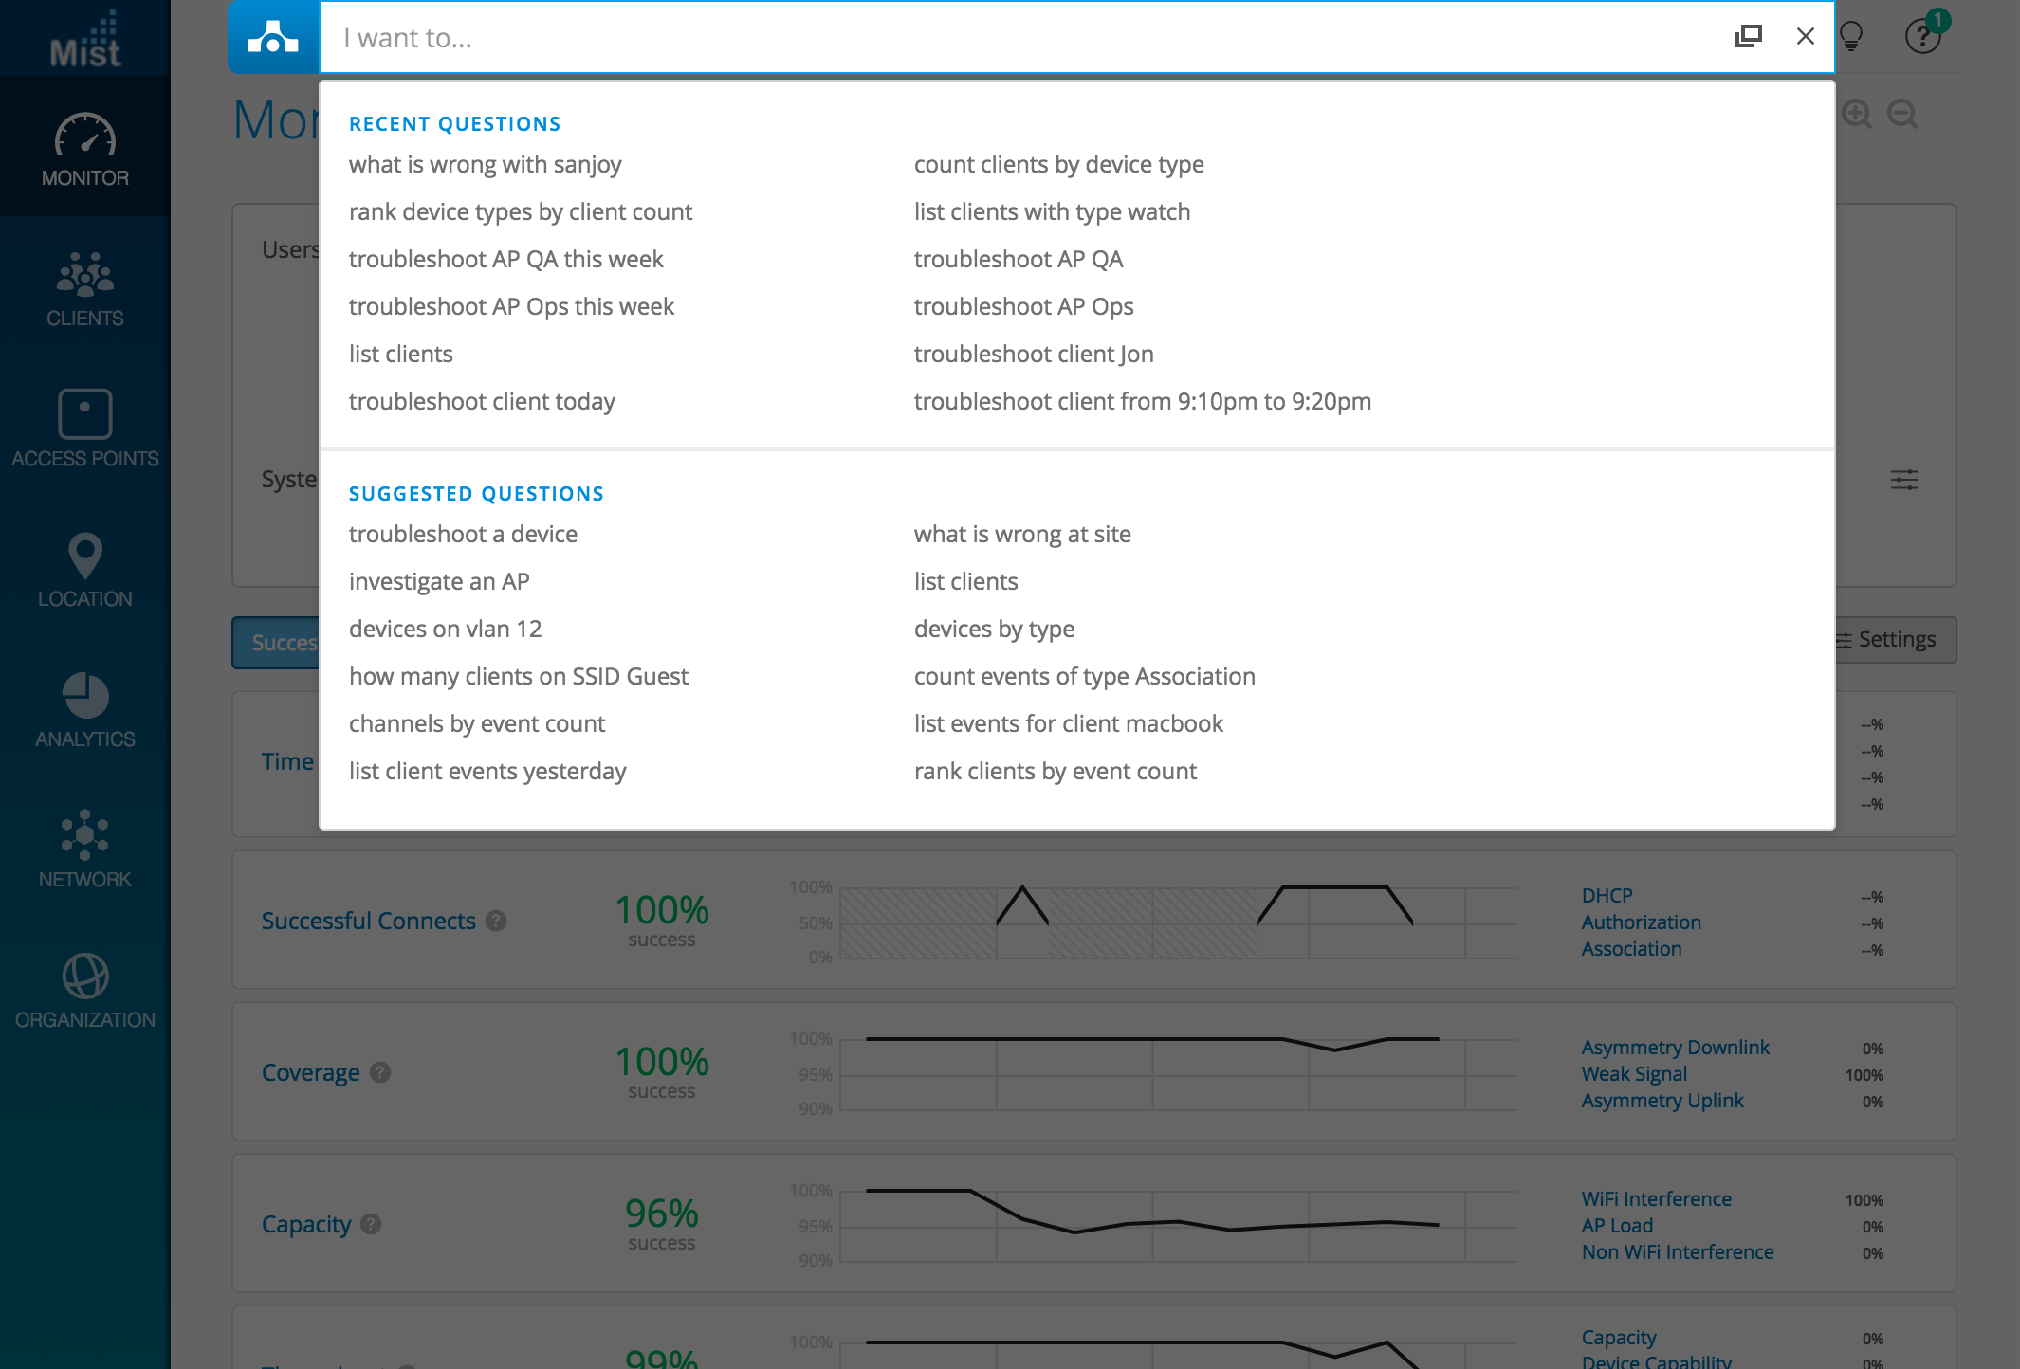Type in the 'I want to...' field
Viewport: 2020px width, 1369px height.
[1024, 38]
